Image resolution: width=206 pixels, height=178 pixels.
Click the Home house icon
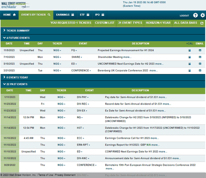point(14,15)
